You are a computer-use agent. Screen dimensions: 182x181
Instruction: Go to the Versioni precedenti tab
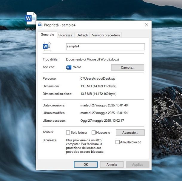[106, 35]
